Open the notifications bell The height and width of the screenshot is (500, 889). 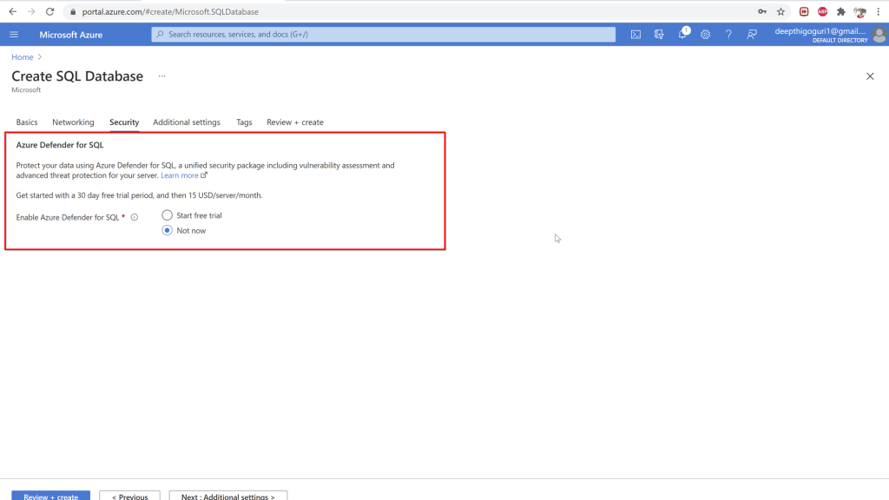(682, 35)
